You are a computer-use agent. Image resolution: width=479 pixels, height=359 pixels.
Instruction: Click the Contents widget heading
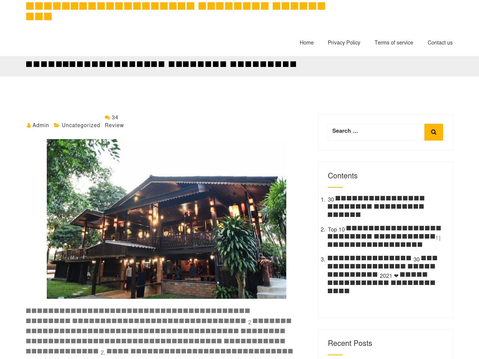click(x=342, y=176)
